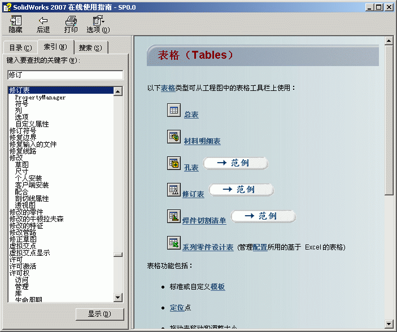This screenshot has height=332, width=397.
Task: Select the 许可激活 index entry
Action: coord(23,267)
